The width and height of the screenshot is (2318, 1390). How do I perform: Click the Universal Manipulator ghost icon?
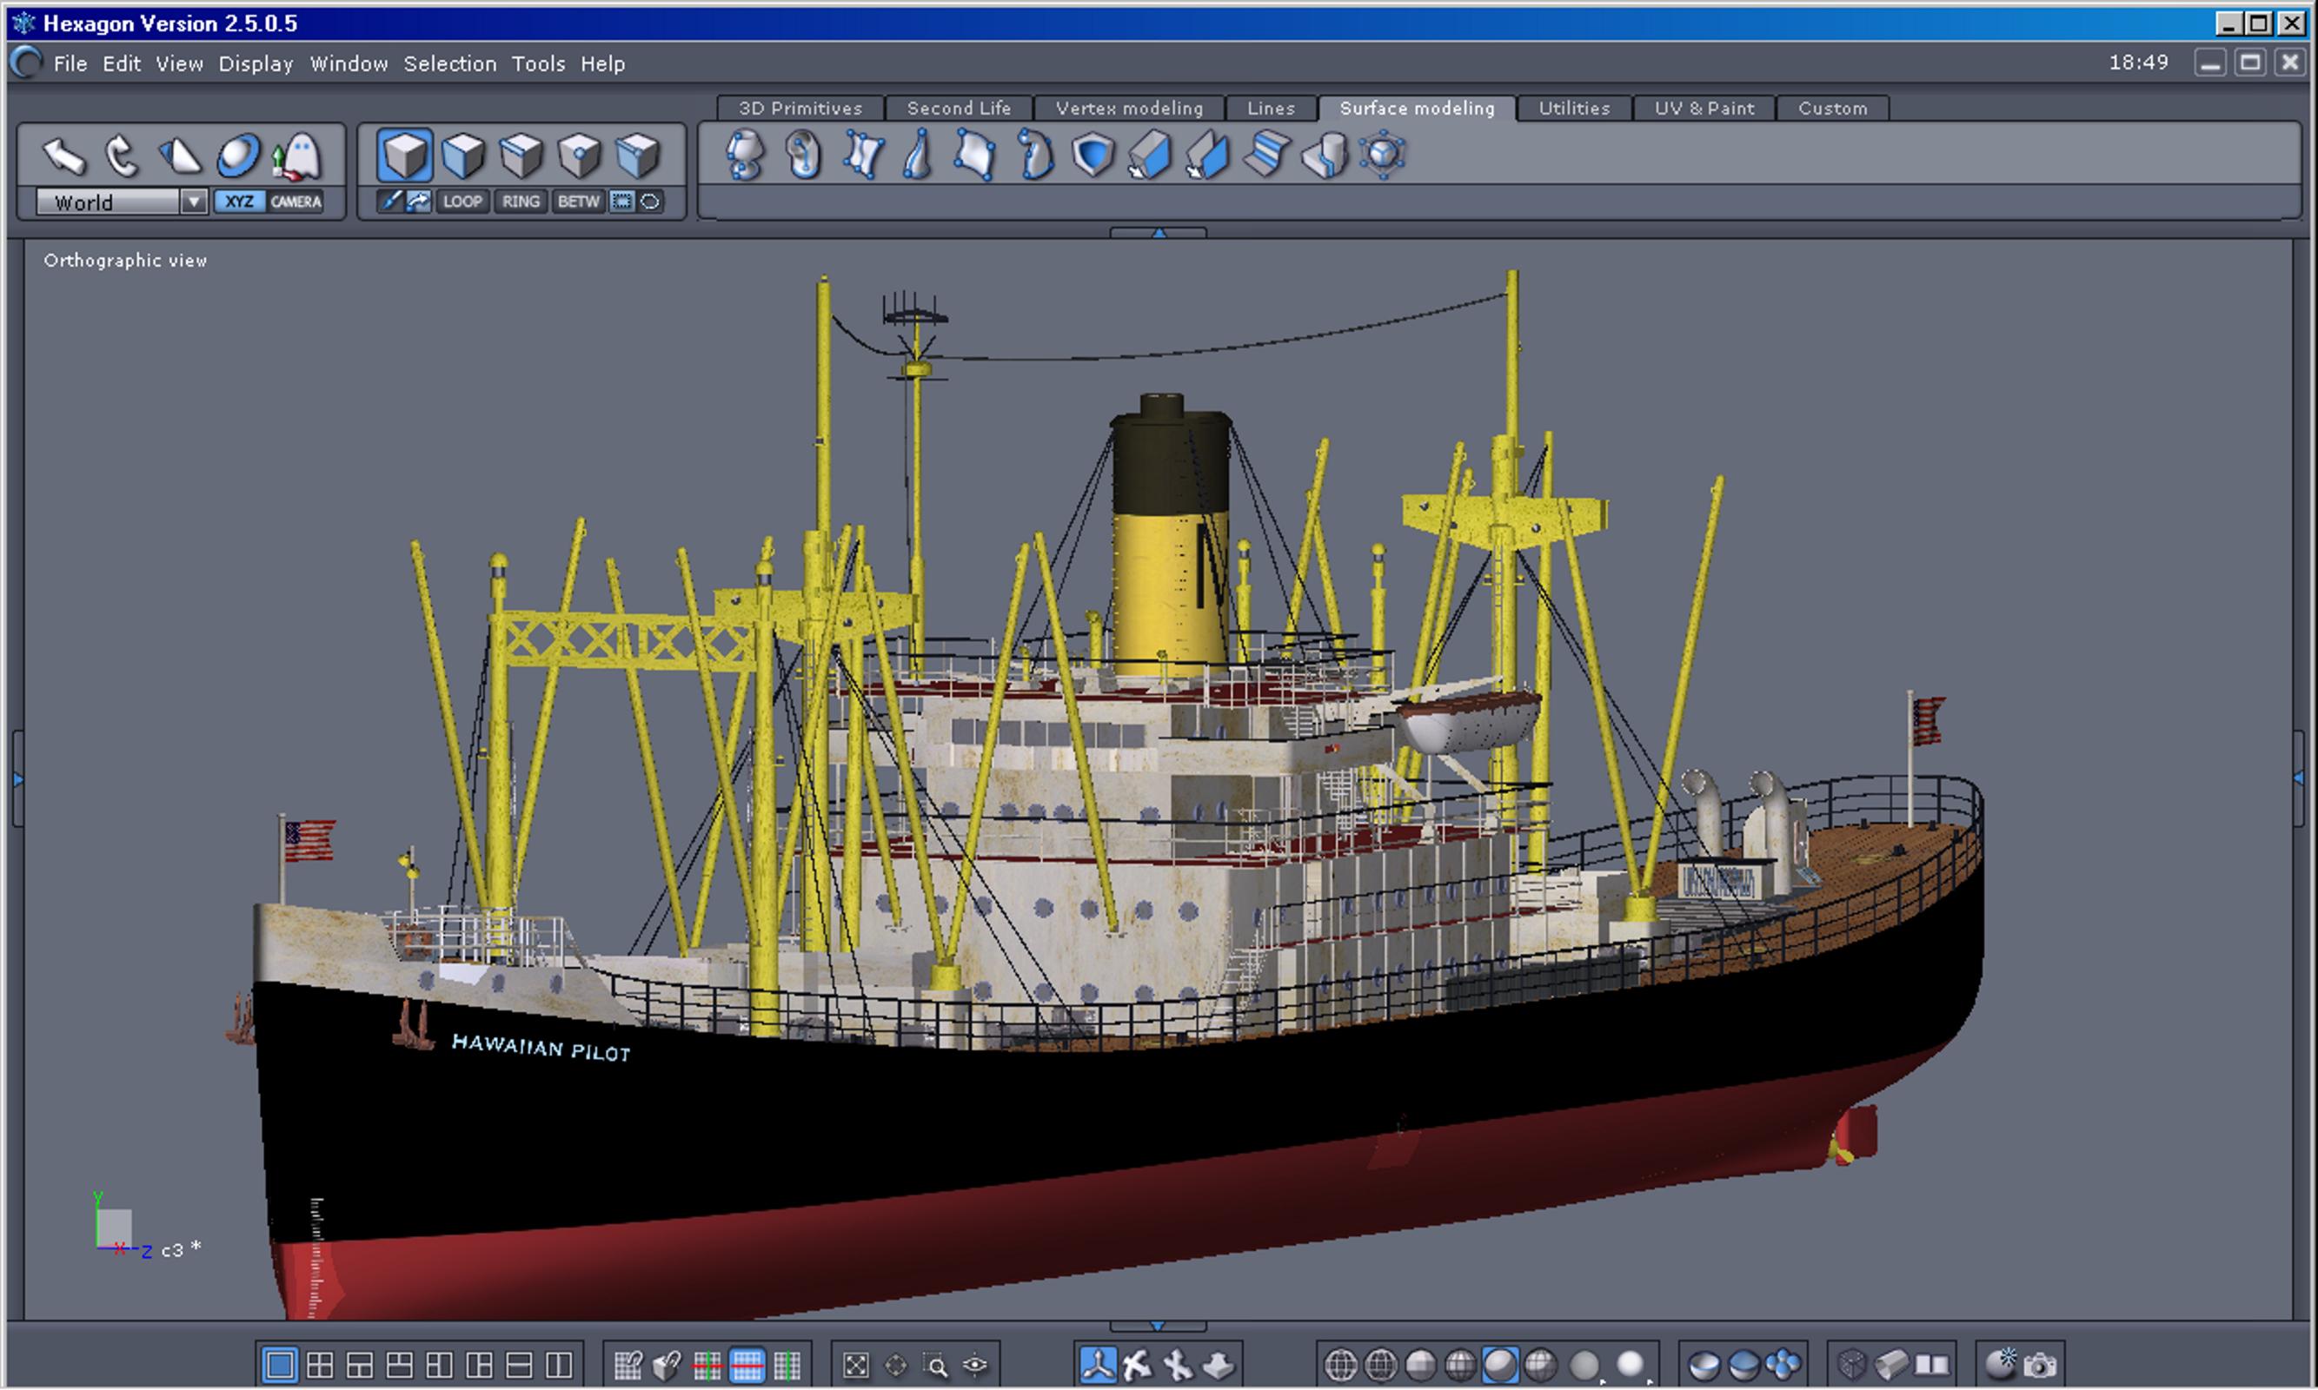pyautogui.click(x=300, y=156)
